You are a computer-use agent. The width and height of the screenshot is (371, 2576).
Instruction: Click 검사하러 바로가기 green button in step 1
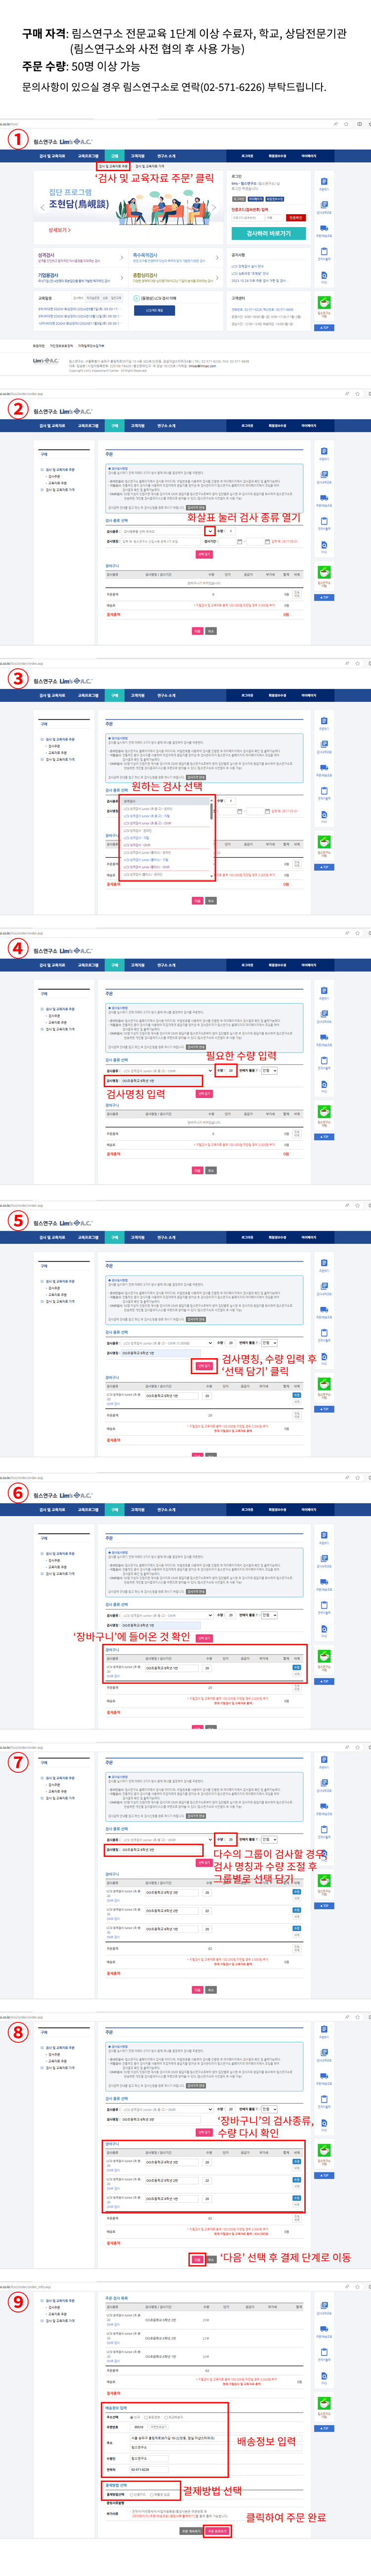coord(269,233)
